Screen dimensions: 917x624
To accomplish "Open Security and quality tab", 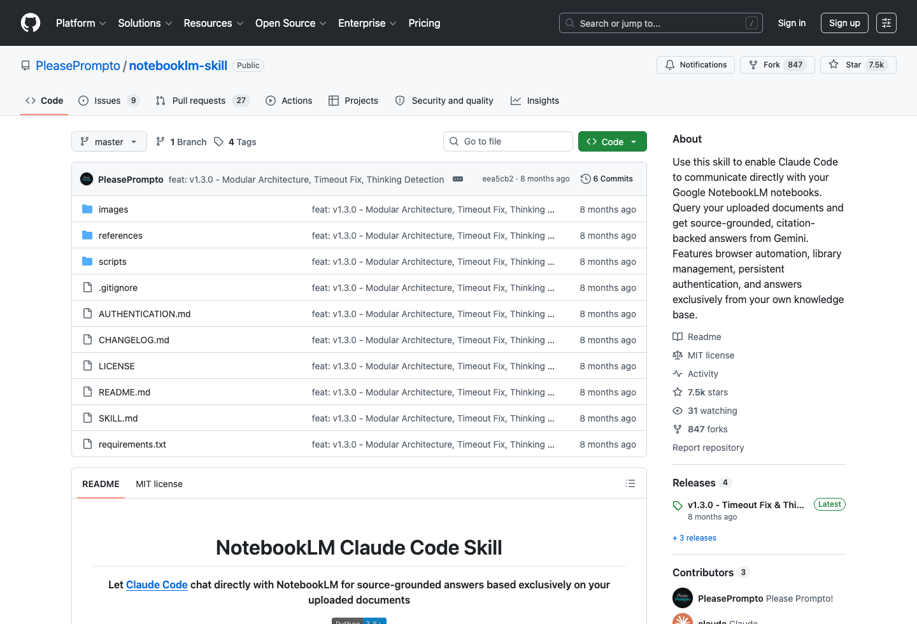I will click(x=444, y=101).
